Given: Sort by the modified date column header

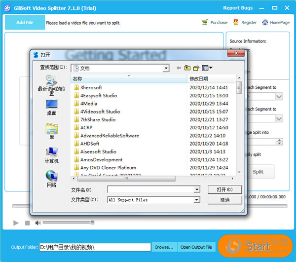Looking at the screenshot, I should click(211, 78).
